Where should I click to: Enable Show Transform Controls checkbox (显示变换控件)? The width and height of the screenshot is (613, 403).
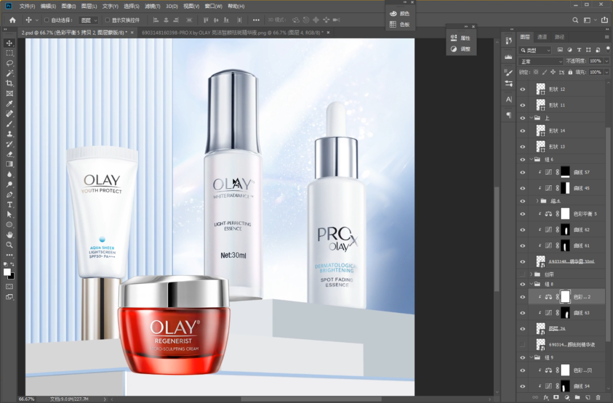pyautogui.click(x=107, y=20)
